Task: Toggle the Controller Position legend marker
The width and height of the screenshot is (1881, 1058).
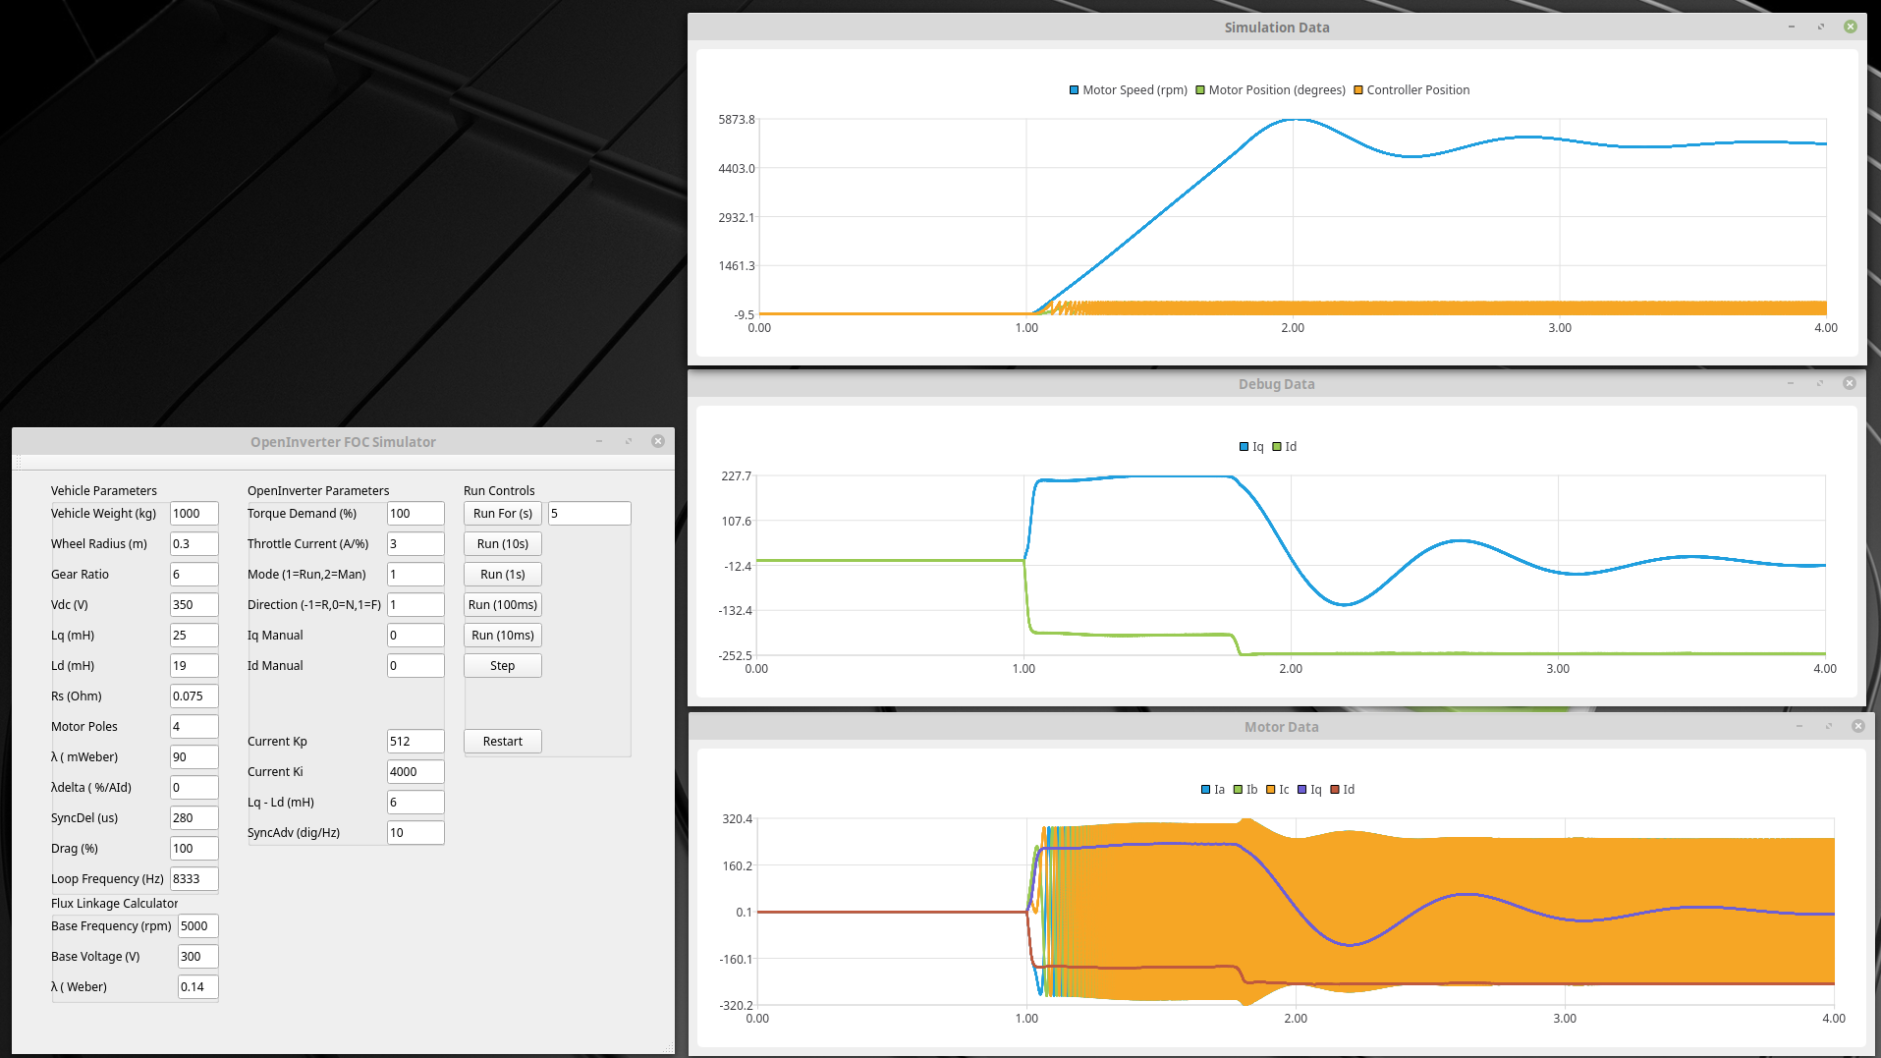Action: (1358, 90)
